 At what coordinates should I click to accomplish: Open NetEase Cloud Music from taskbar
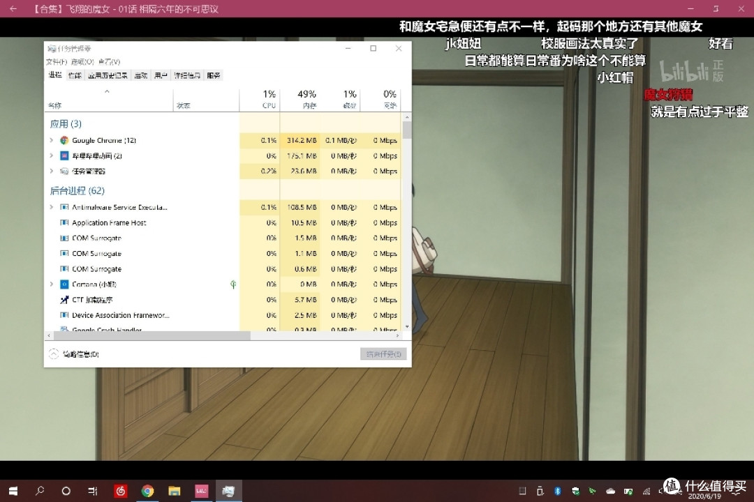(120, 490)
